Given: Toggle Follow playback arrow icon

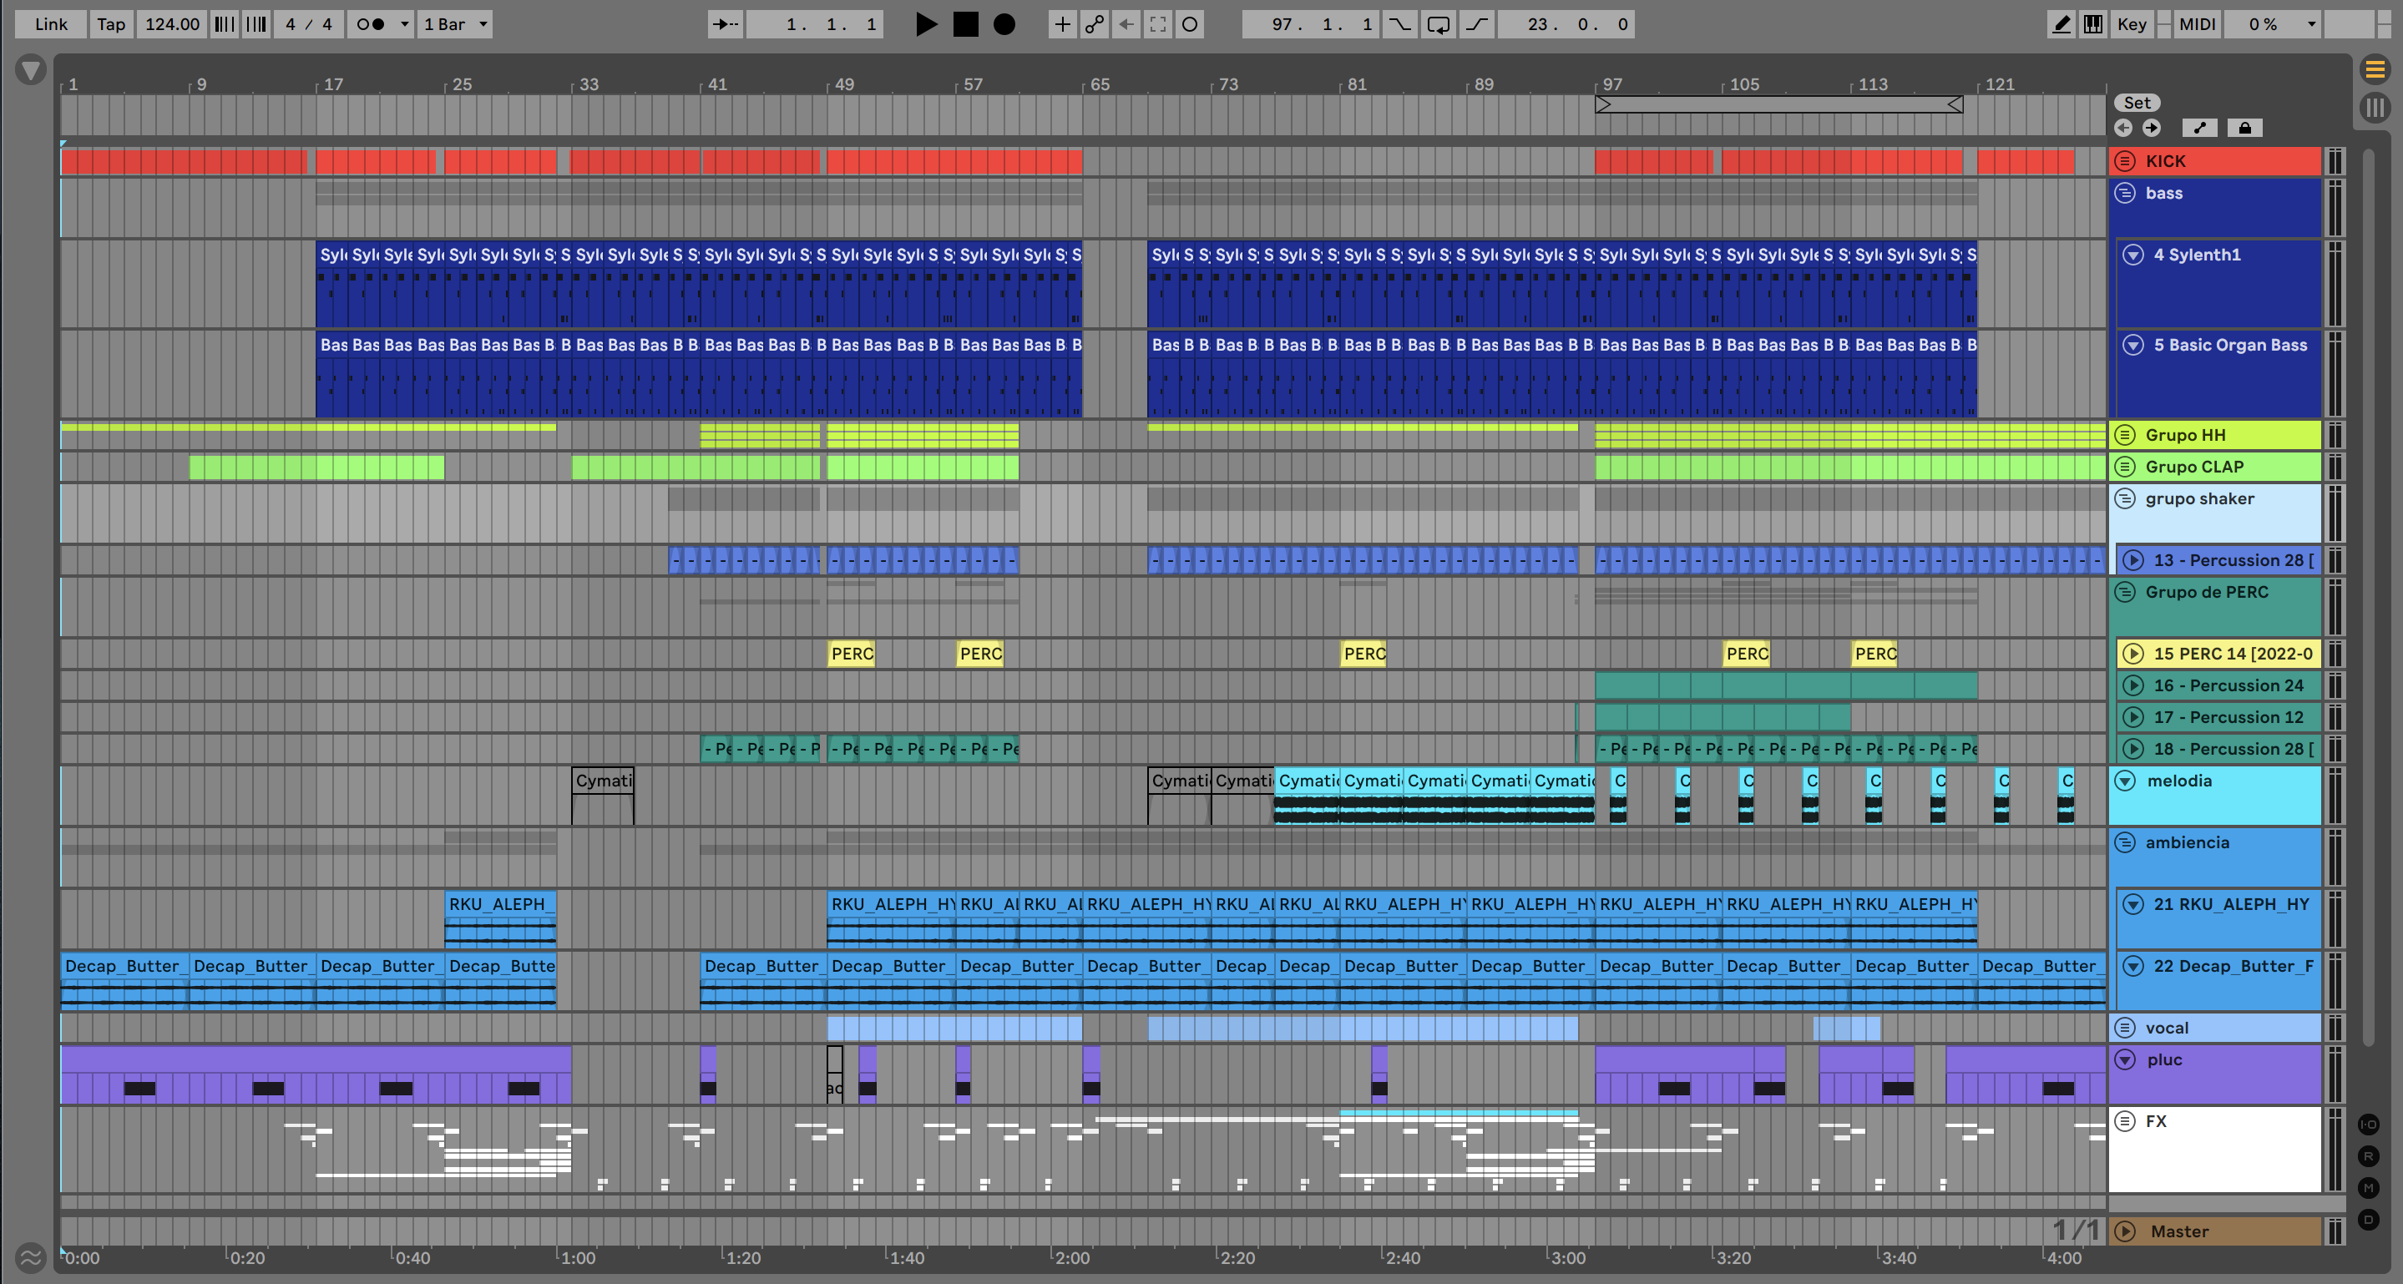Looking at the screenshot, I should click(725, 24).
